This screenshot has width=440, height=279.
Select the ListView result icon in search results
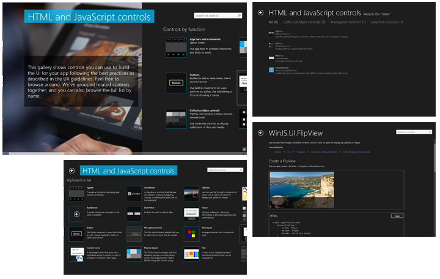[271, 45]
